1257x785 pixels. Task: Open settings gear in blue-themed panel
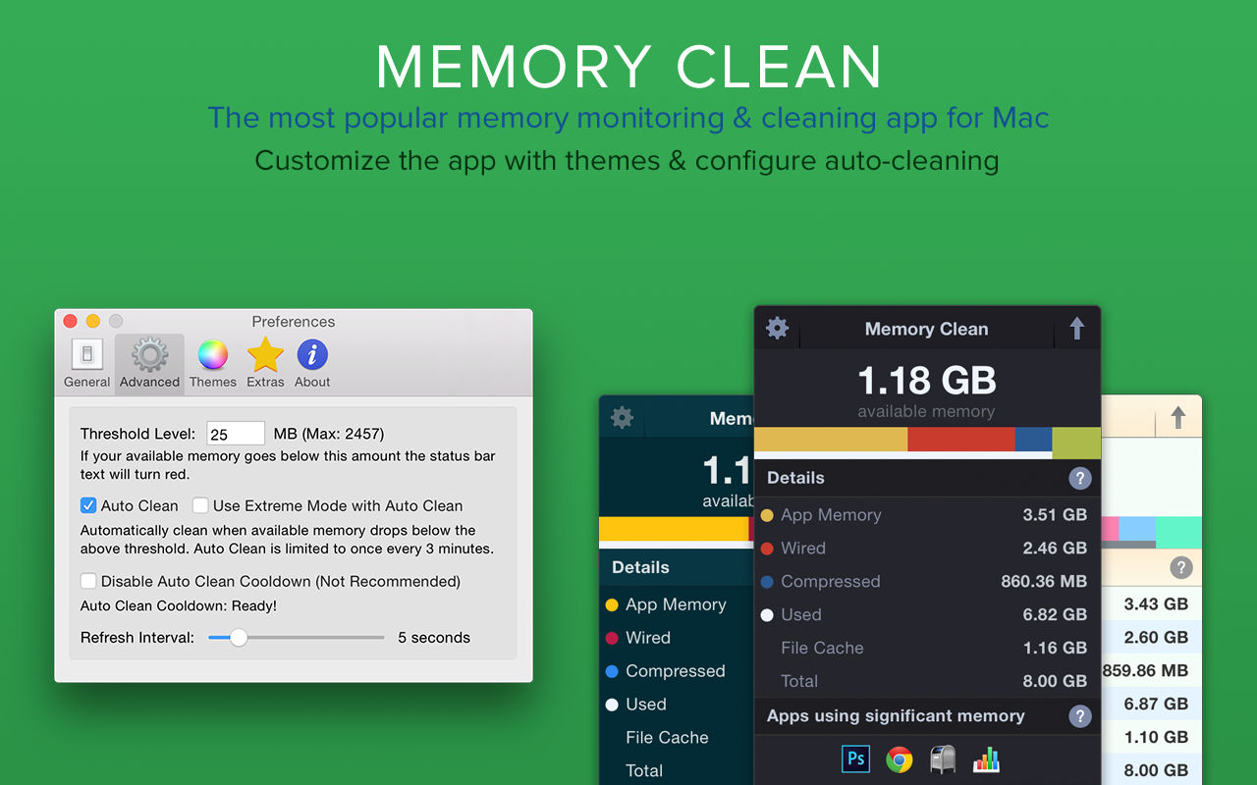coord(622,418)
